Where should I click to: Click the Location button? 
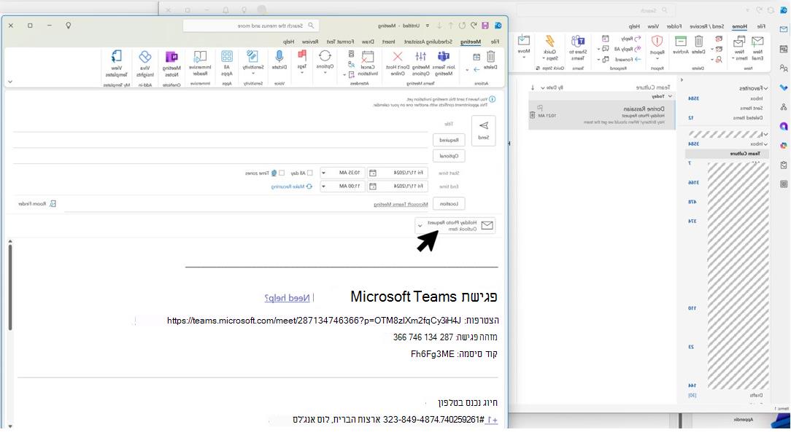(x=449, y=203)
